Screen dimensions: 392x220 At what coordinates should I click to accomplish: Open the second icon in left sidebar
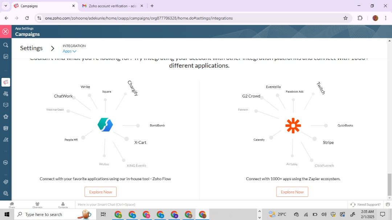click(x=6, y=57)
